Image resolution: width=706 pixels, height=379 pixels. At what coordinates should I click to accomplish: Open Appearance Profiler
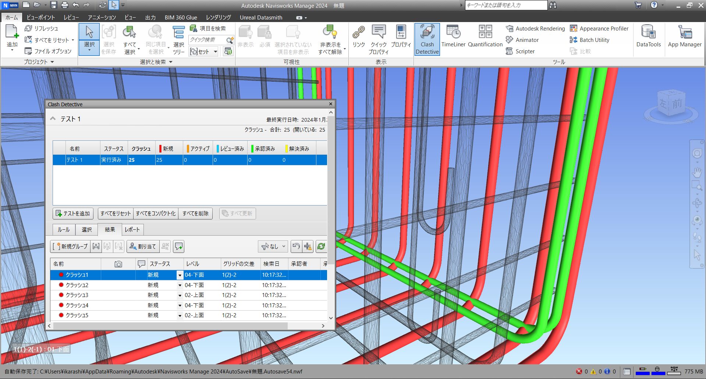point(599,28)
